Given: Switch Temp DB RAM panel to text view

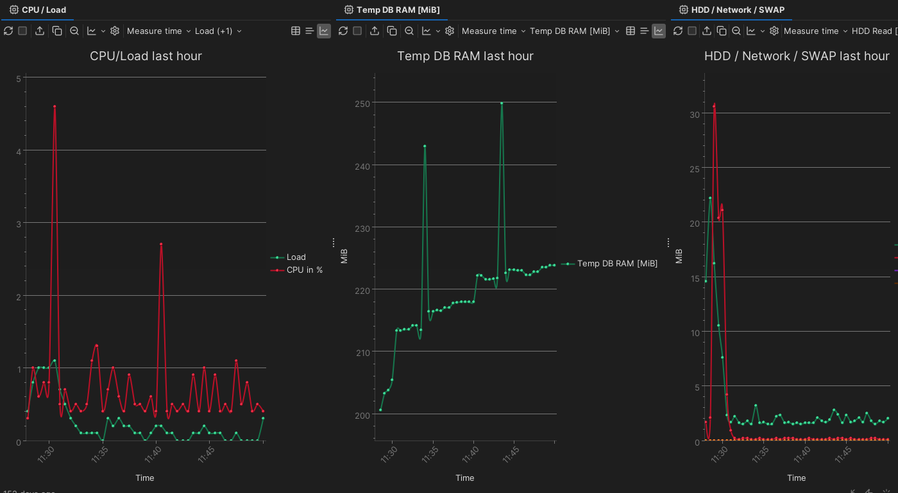Looking at the screenshot, I should [x=645, y=31].
